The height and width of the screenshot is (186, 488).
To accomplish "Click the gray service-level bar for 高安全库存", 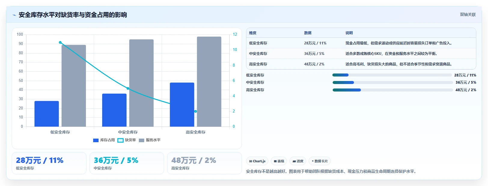I will (x=209, y=82).
